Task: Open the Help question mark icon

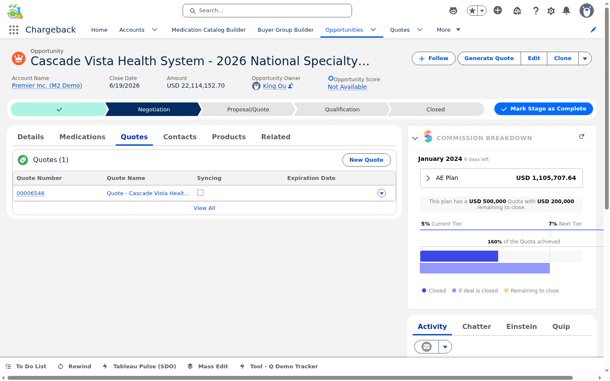Action: [x=536, y=11]
